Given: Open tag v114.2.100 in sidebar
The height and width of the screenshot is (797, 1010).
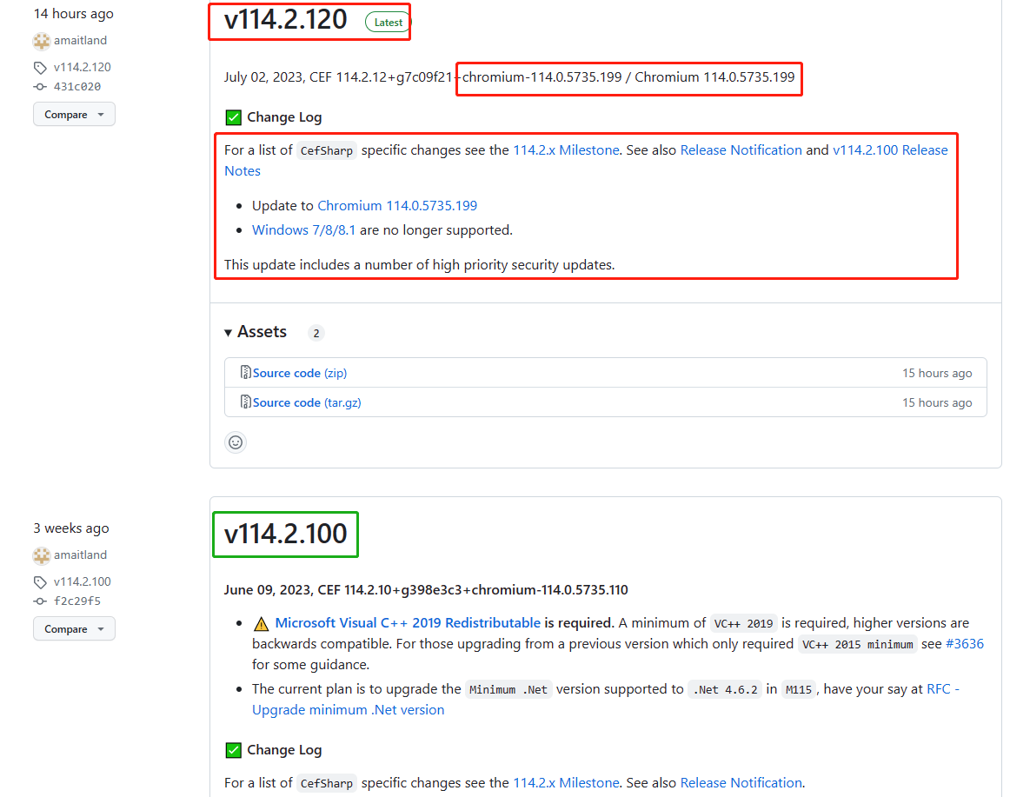Looking at the screenshot, I should [83, 581].
